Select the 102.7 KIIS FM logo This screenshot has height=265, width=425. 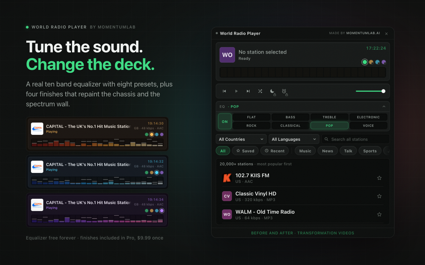[x=227, y=178]
